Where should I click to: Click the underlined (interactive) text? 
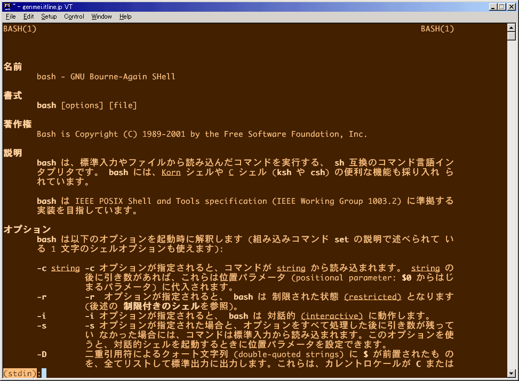(x=332, y=316)
